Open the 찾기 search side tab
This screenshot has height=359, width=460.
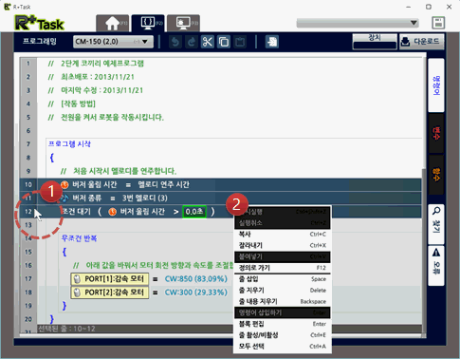pos(436,224)
